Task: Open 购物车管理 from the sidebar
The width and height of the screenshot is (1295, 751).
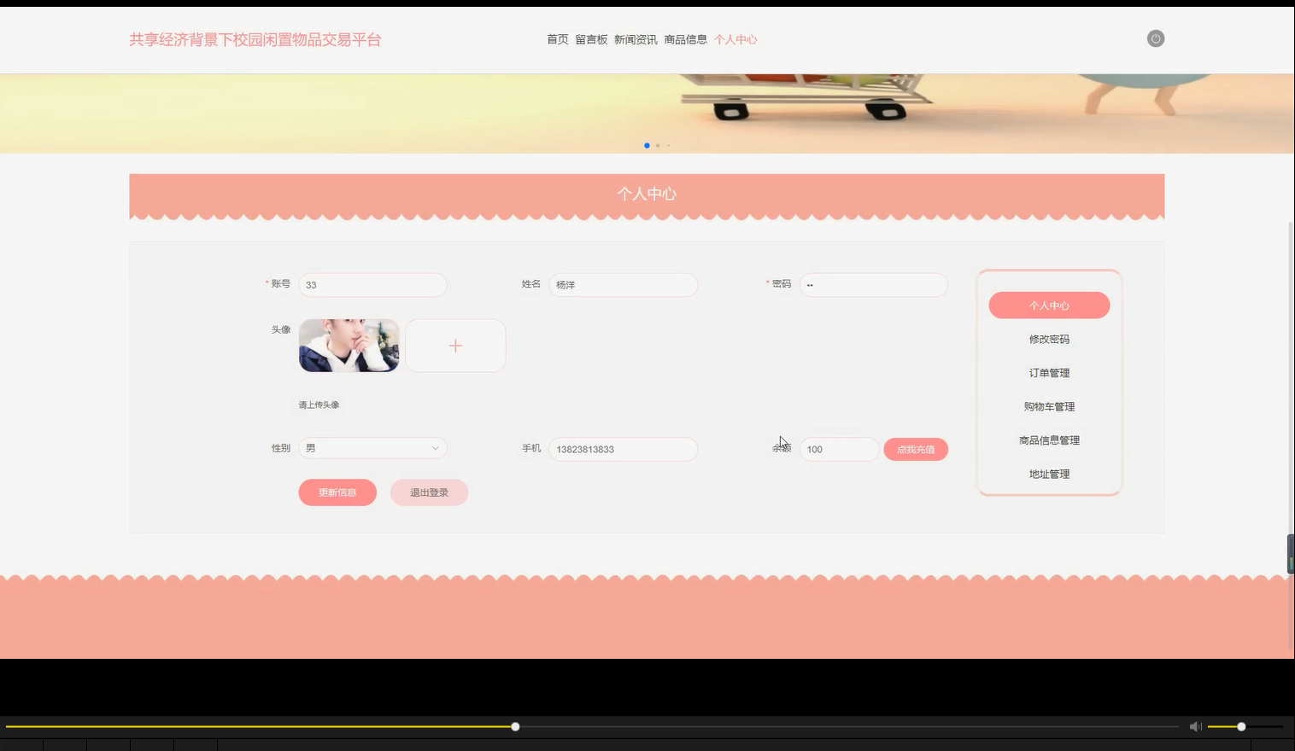Action: click(x=1048, y=406)
